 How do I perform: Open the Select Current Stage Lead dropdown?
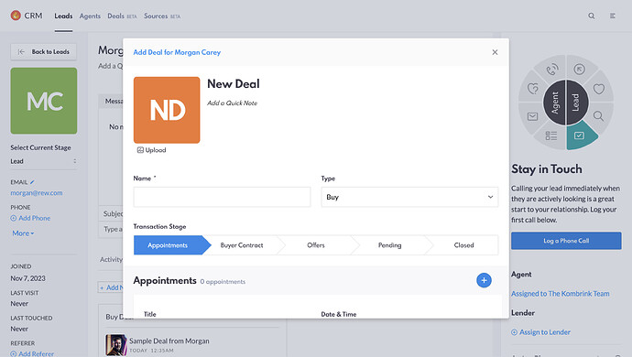coord(44,161)
